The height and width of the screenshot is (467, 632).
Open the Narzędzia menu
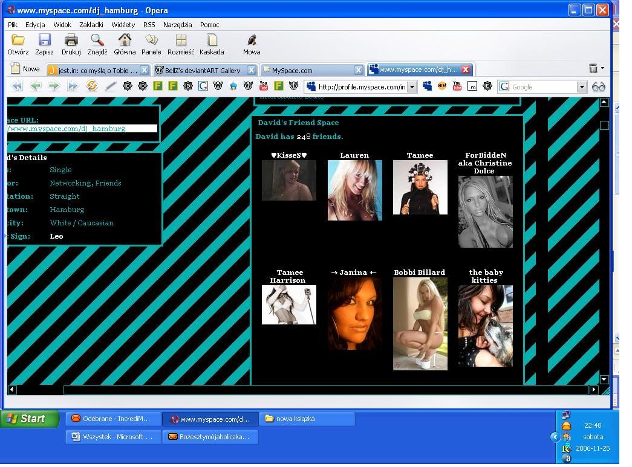(177, 25)
